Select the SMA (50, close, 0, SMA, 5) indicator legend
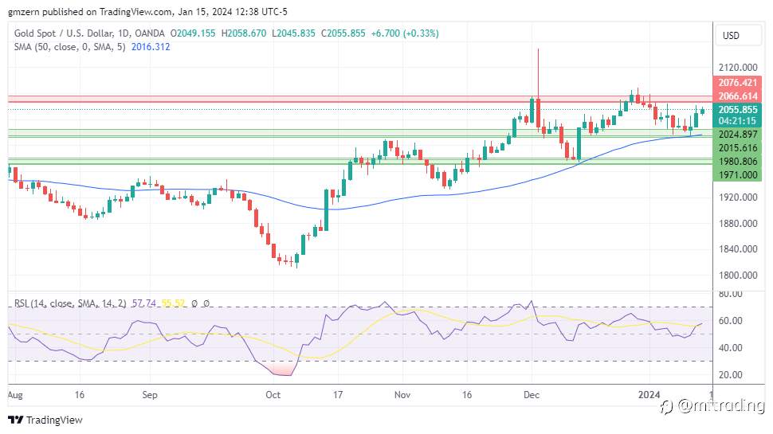The height and width of the screenshot is (434, 773). 69,47
